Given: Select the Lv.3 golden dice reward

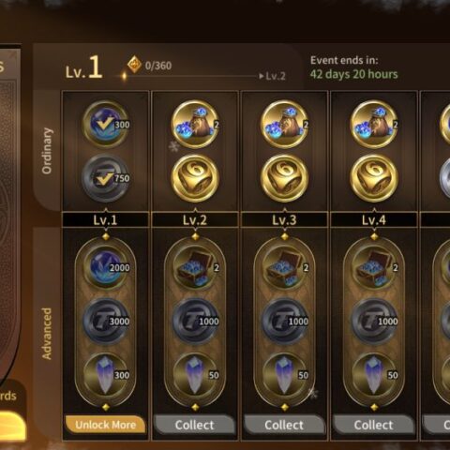Looking at the screenshot, I should [284, 178].
